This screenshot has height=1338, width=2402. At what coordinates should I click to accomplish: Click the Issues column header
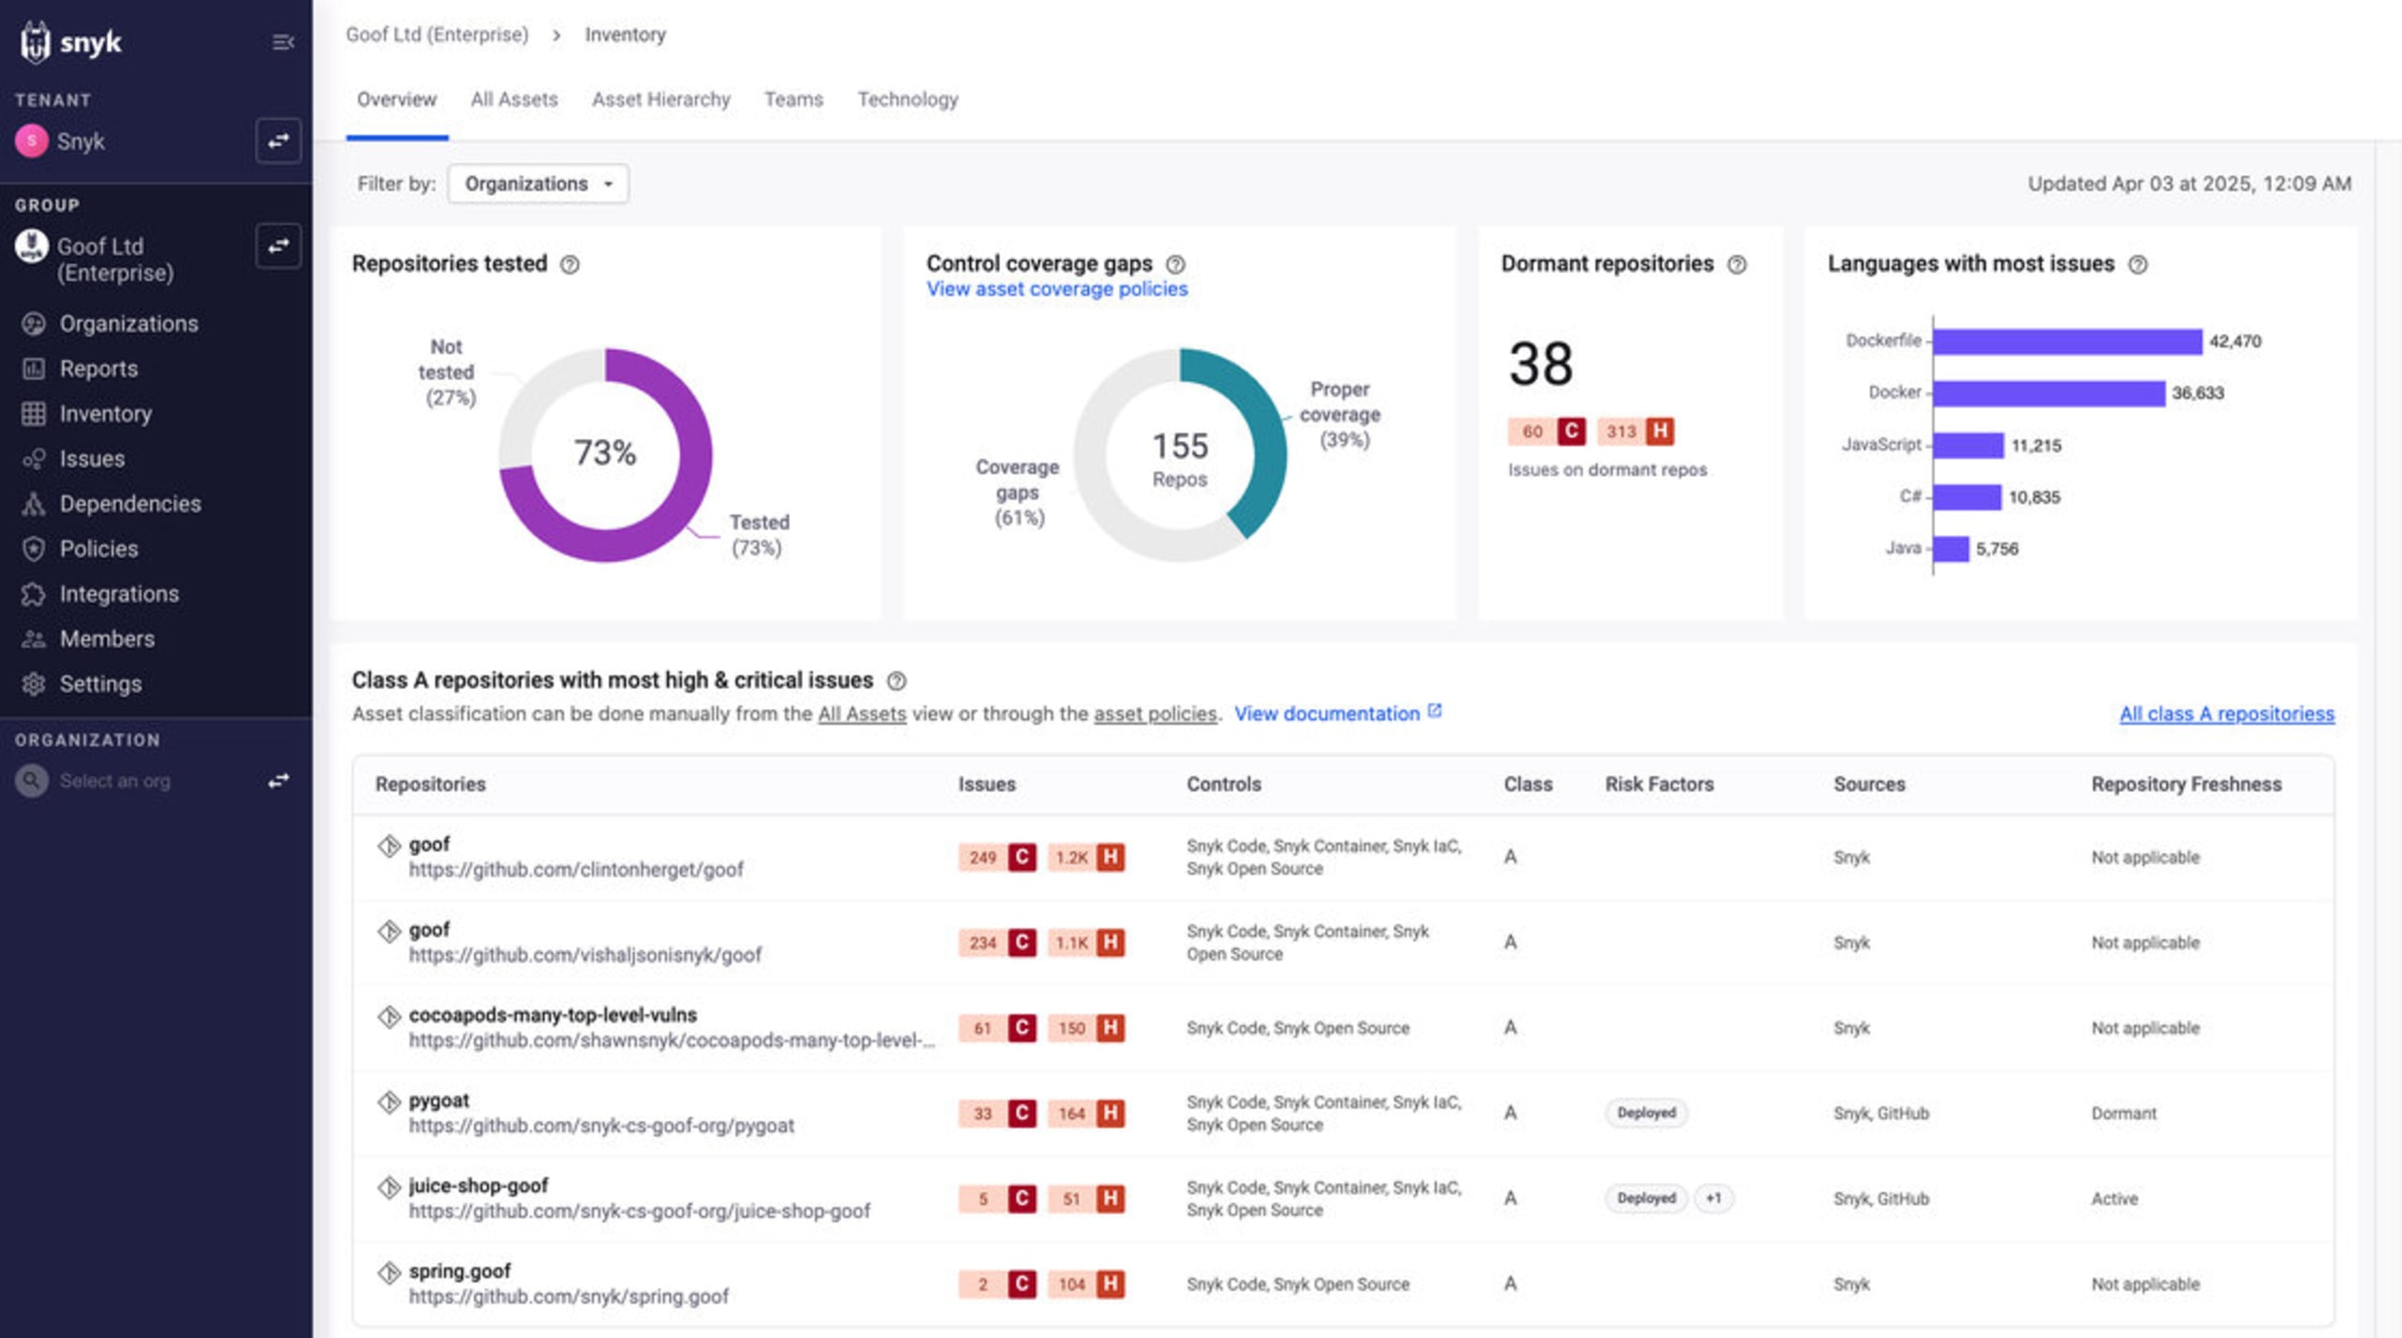[x=987, y=784]
